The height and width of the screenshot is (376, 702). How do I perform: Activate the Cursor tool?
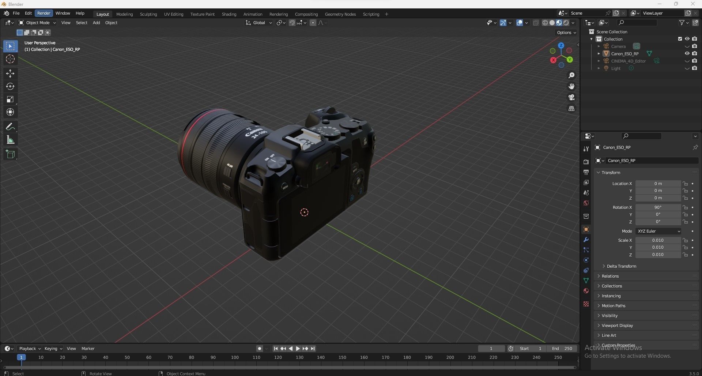click(x=10, y=59)
